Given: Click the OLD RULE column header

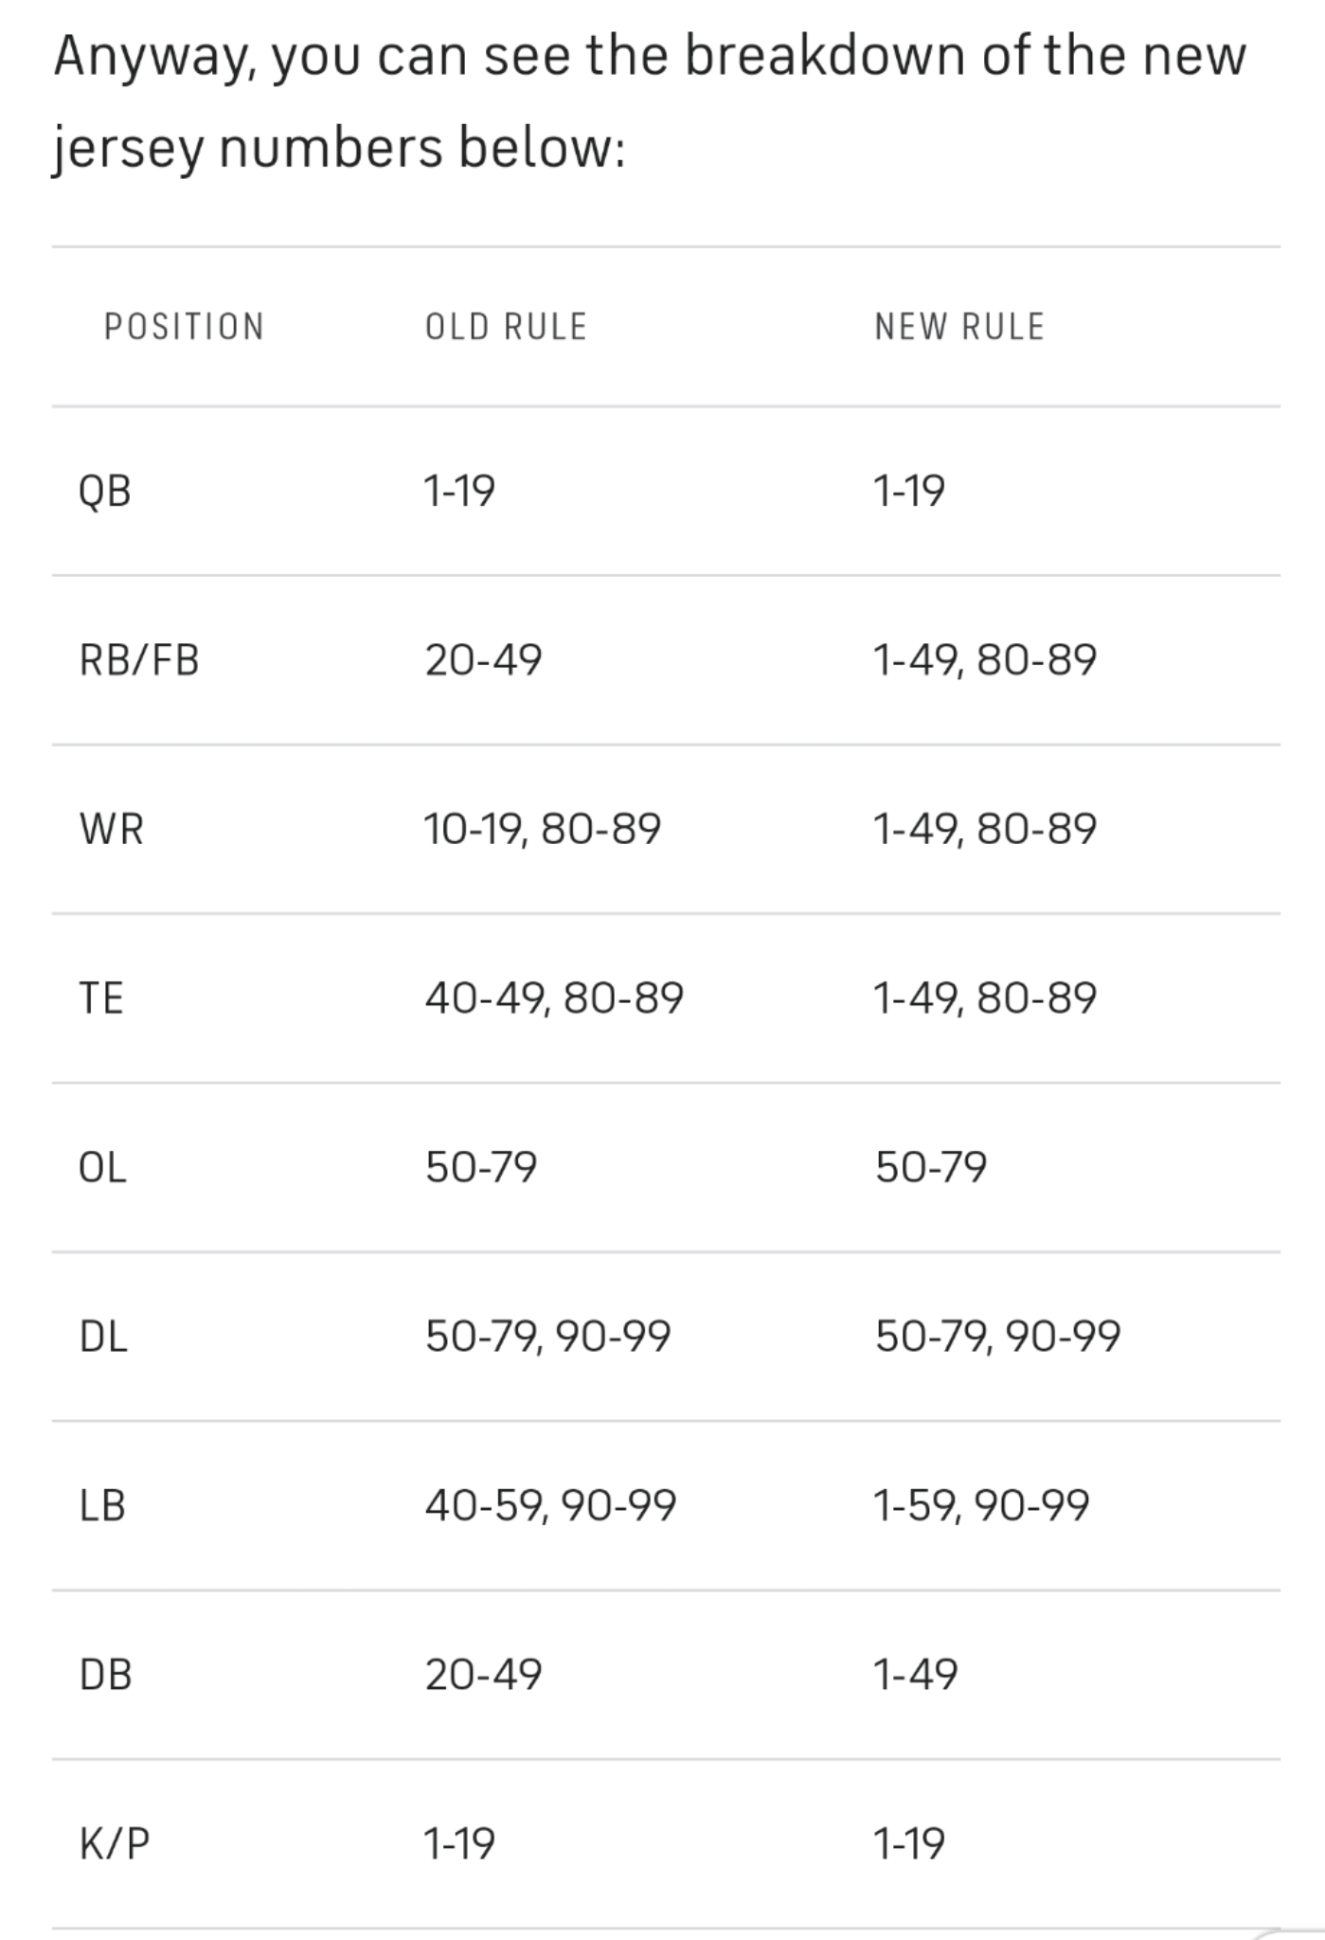Looking at the screenshot, I should coord(506,327).
